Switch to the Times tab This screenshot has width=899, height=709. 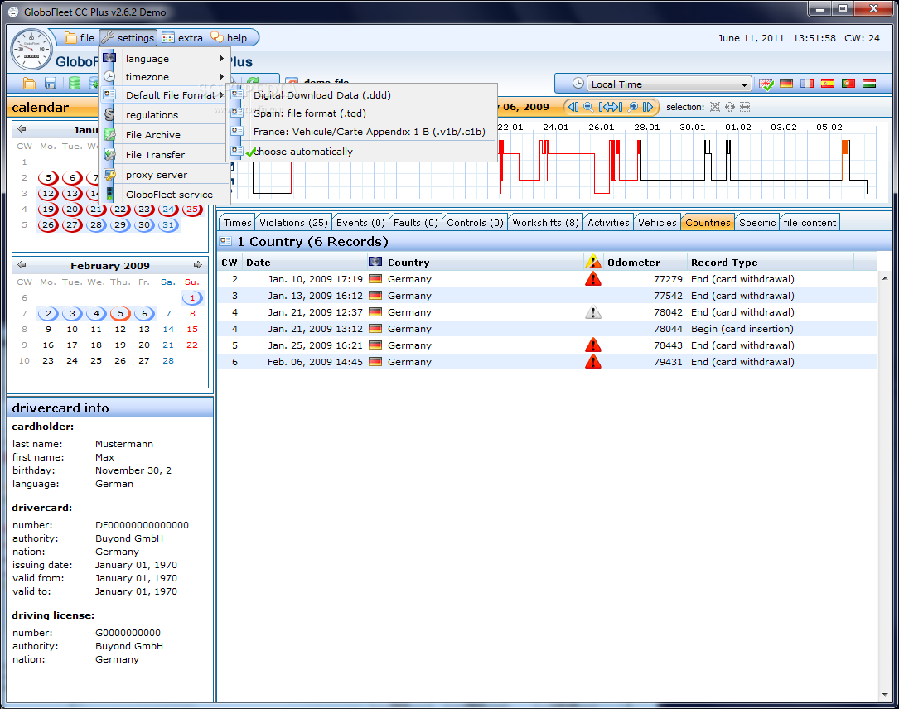[x=237, y=222]
